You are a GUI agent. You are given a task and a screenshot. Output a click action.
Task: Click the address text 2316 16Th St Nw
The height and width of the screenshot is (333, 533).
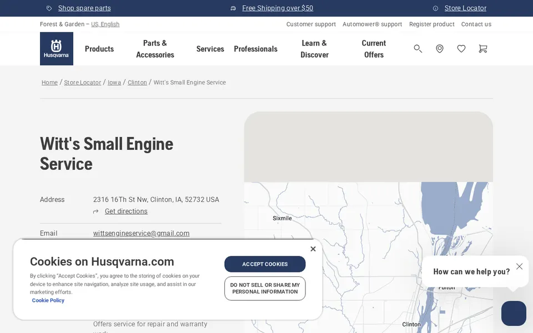tap(120, 199)
